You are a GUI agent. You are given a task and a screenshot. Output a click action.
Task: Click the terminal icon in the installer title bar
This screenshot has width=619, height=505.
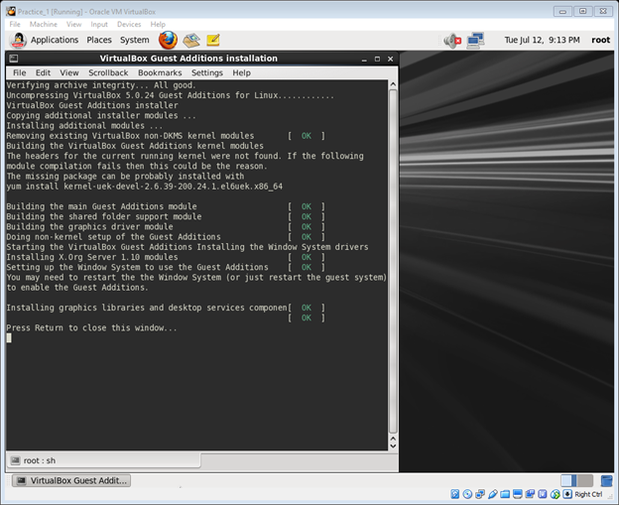coord(14,59)
